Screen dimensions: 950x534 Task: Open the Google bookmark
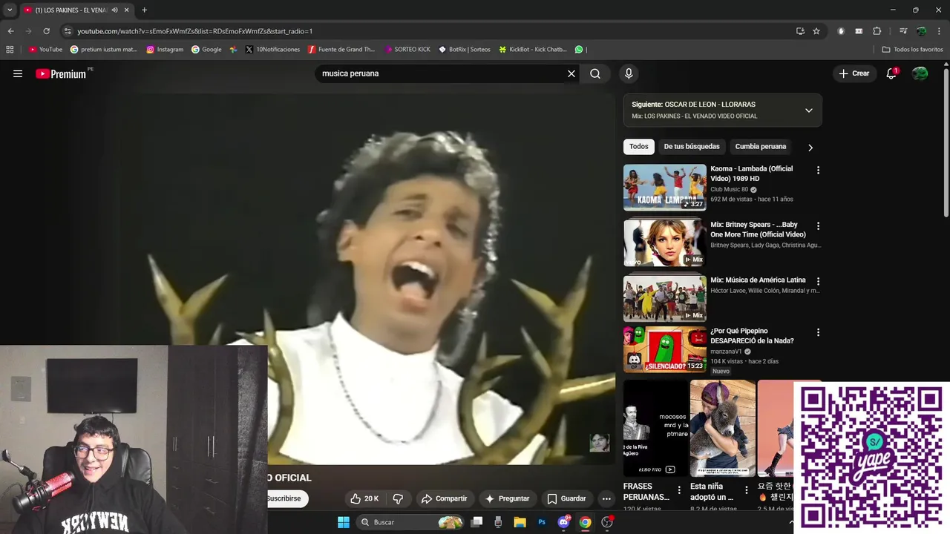point(206,50)
